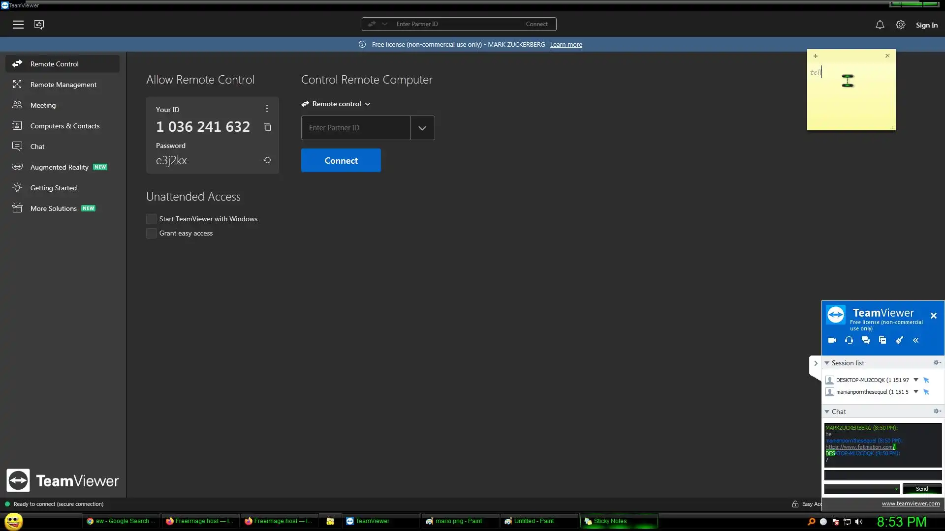Open TeamViewer settings gear
The image size is (945, 531).
900,25
